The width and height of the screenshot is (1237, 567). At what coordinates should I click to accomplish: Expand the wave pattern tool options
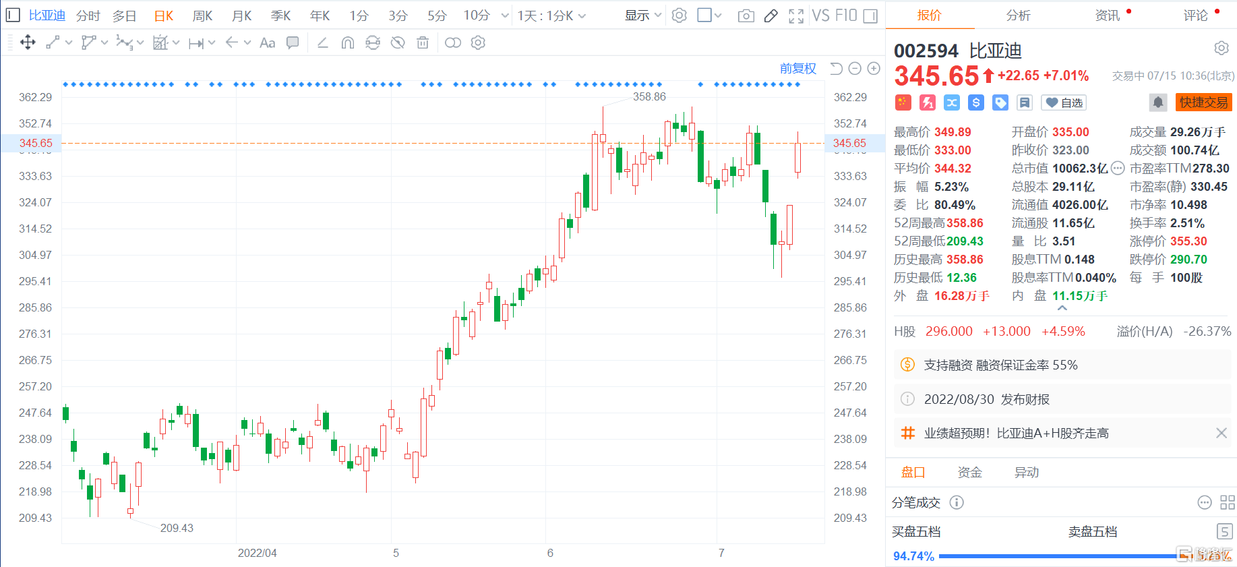(x=140, y=42)
